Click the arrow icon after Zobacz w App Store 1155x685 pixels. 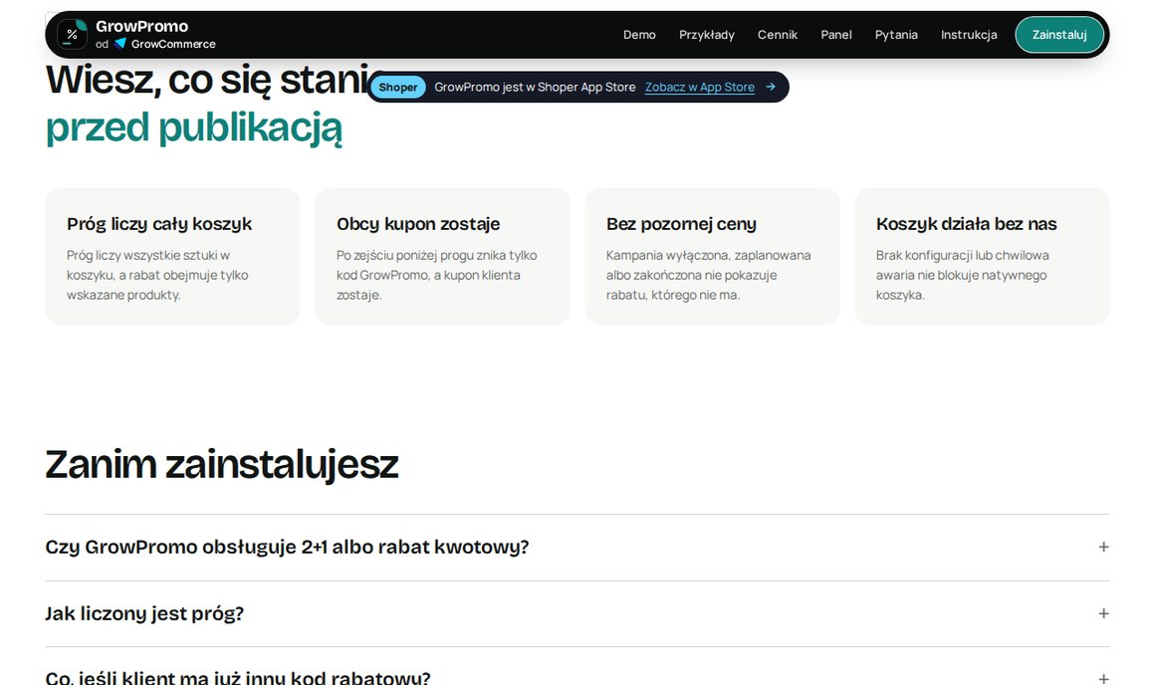(x=771, y=87)
